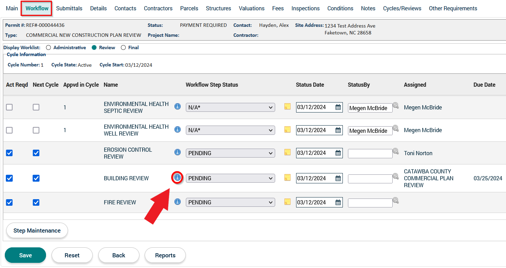The height and width of the screenshot is (268, 506).
Task: Open info icon for Erosion Control Review
Action: (178, 152)
